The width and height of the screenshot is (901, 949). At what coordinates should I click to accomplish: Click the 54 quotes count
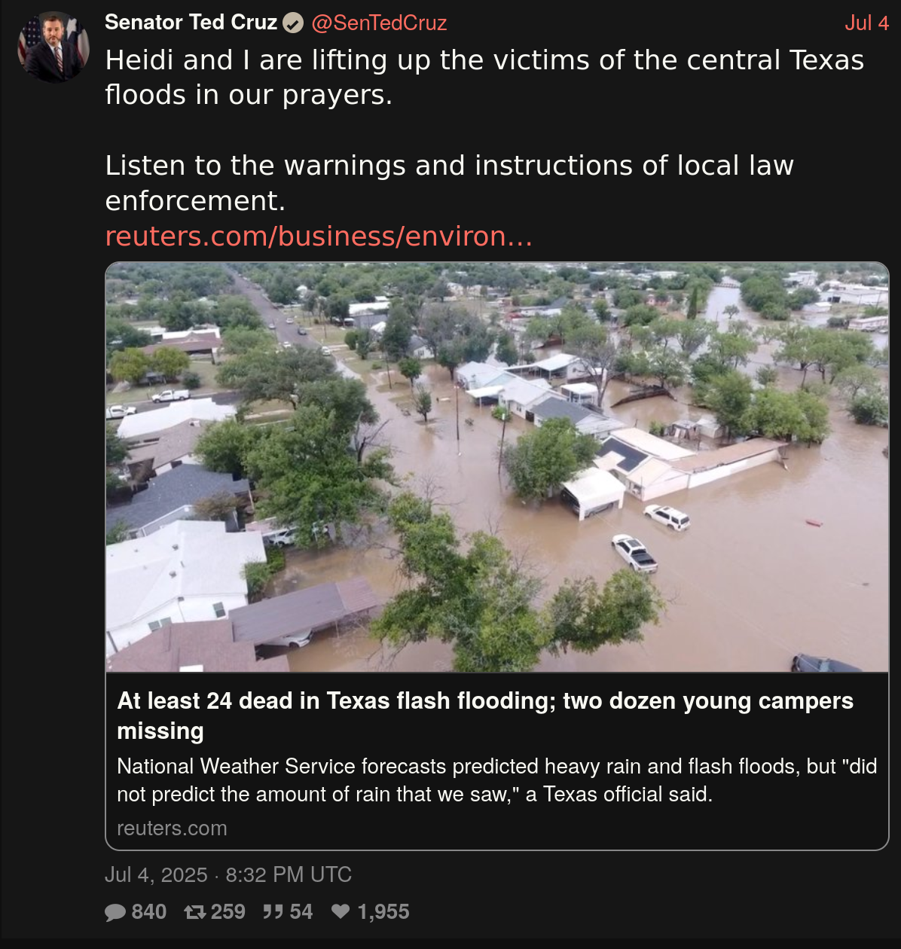(x=301, y=912)
